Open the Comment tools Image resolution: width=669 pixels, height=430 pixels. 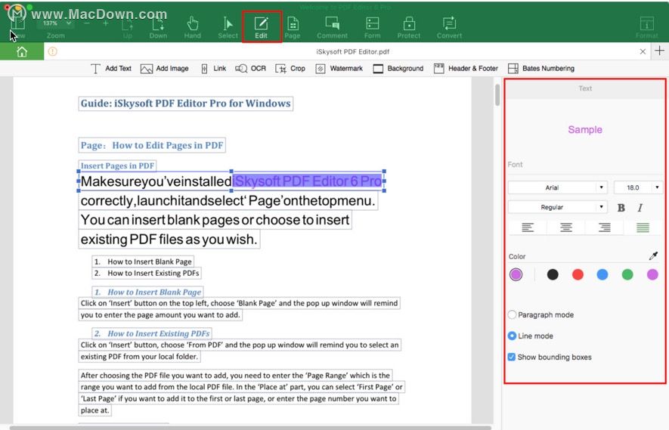tap(332, 27)
